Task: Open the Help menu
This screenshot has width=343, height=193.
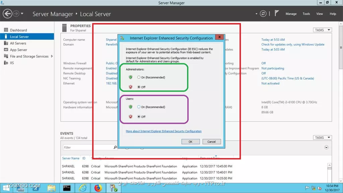Action: point(333,14)
